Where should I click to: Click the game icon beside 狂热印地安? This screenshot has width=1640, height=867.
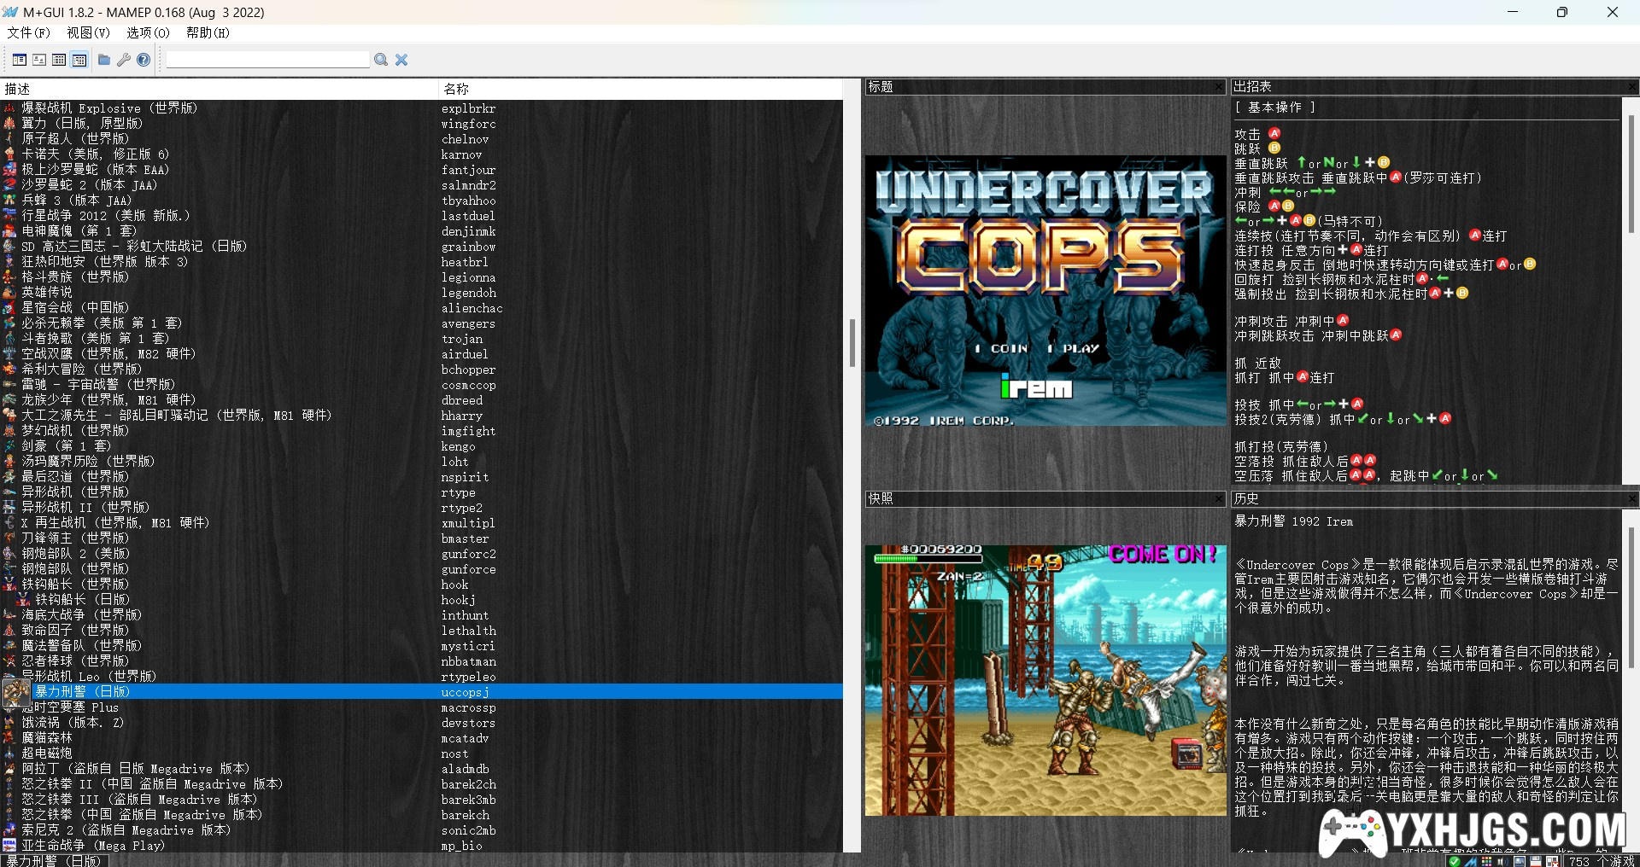(9, 262)
